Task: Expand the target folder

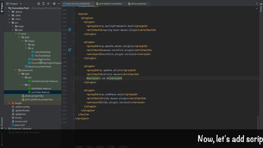Action: [x=9, y=103]
